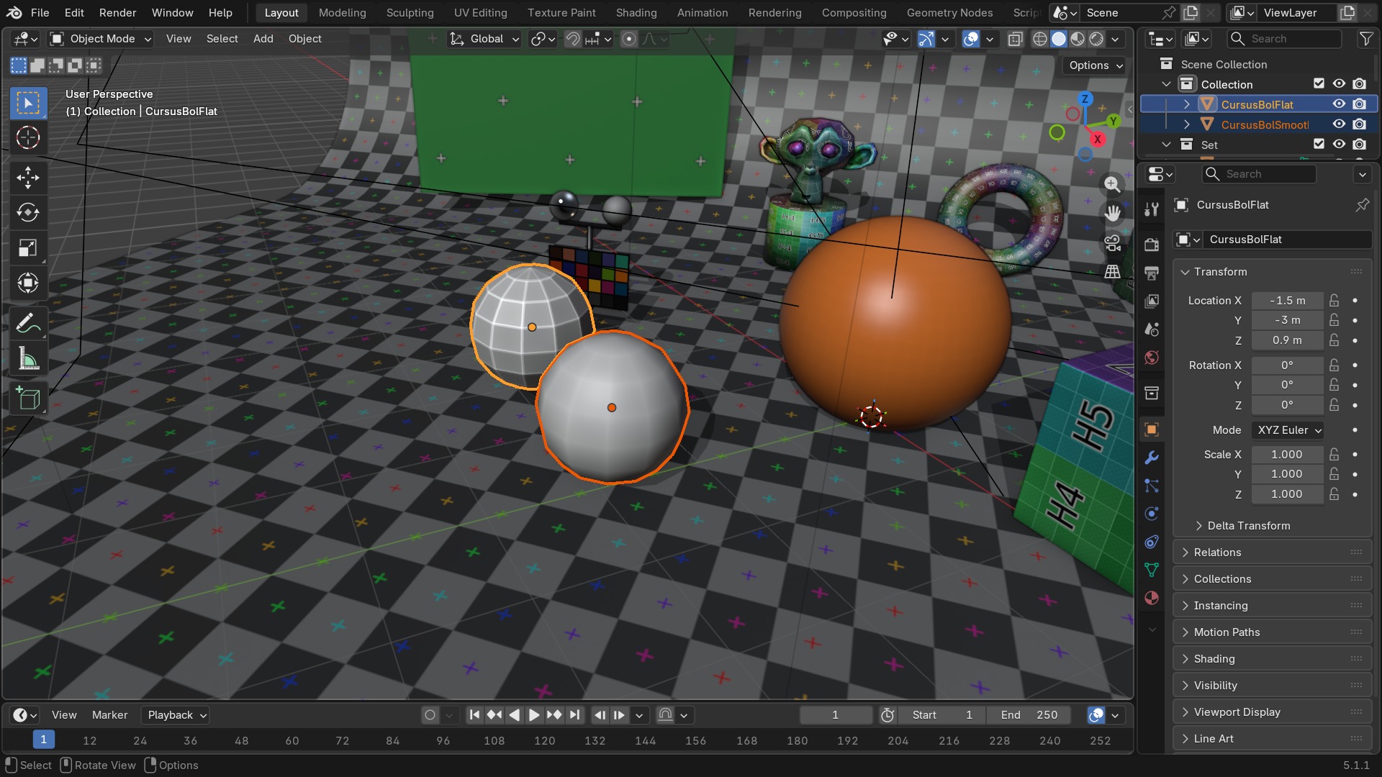
Task: Click End frame 250 field
Action: point(1029,715)
